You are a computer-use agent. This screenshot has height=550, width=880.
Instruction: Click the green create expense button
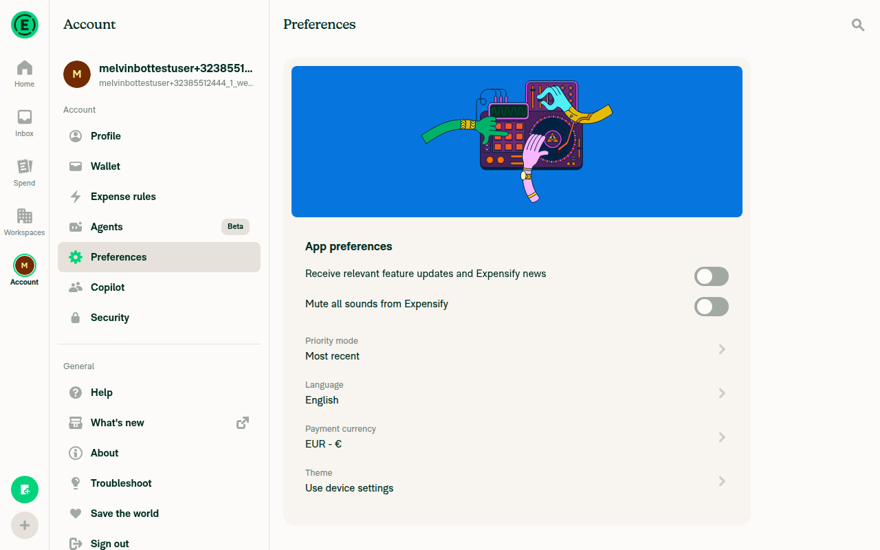(x=25, y=489)
